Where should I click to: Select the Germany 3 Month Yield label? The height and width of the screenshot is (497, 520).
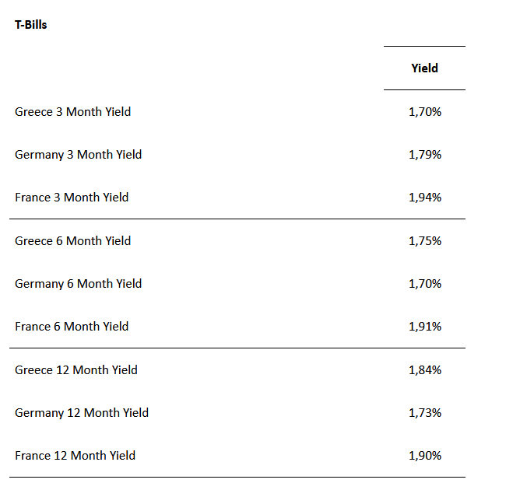(78, 155)
